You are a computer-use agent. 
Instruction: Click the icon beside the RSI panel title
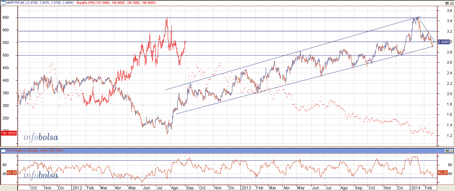[3, 150]
